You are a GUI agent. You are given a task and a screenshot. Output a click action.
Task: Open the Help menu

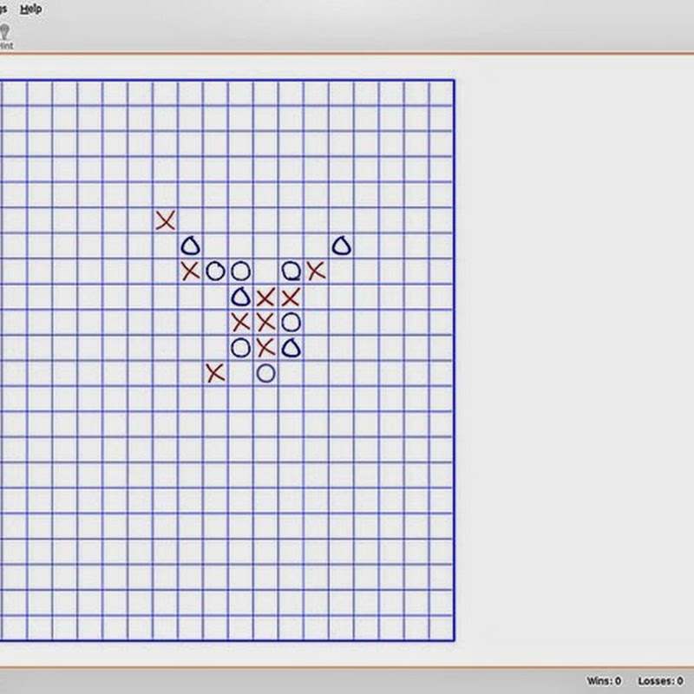click(x=31, y=9)
